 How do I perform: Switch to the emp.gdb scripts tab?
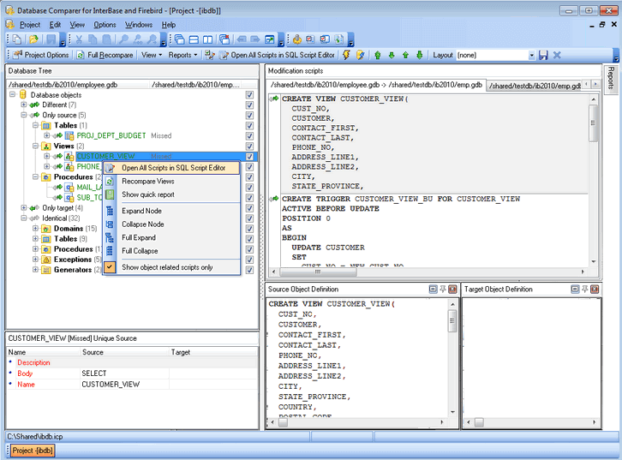point(534,86)
